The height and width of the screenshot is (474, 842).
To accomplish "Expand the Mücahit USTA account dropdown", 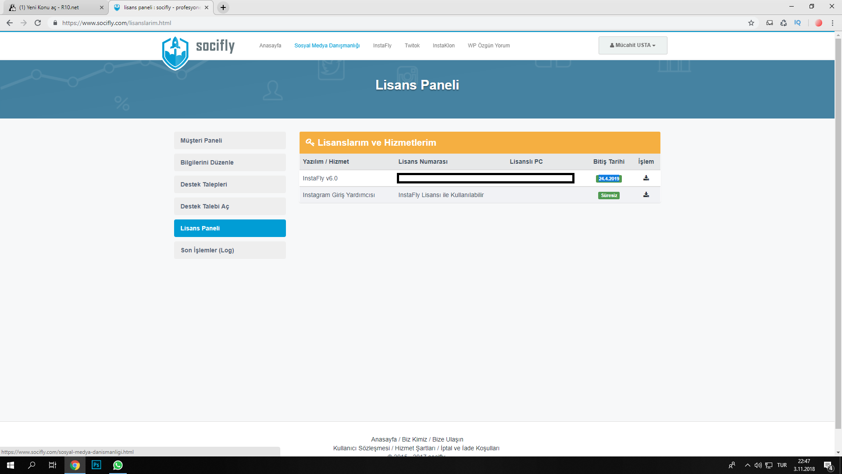I will pyautogui.click(x=633, y=45).
